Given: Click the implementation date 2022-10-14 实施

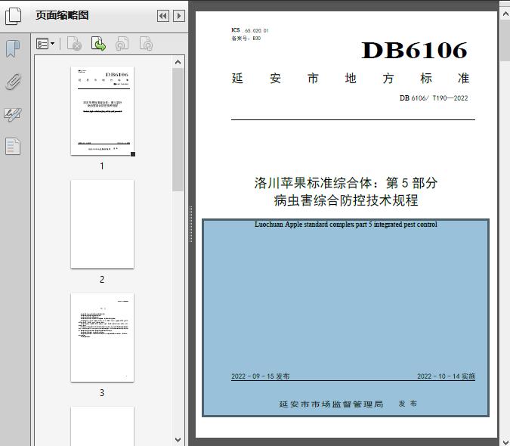Looking at the screenshot, I should pos(447,376).
